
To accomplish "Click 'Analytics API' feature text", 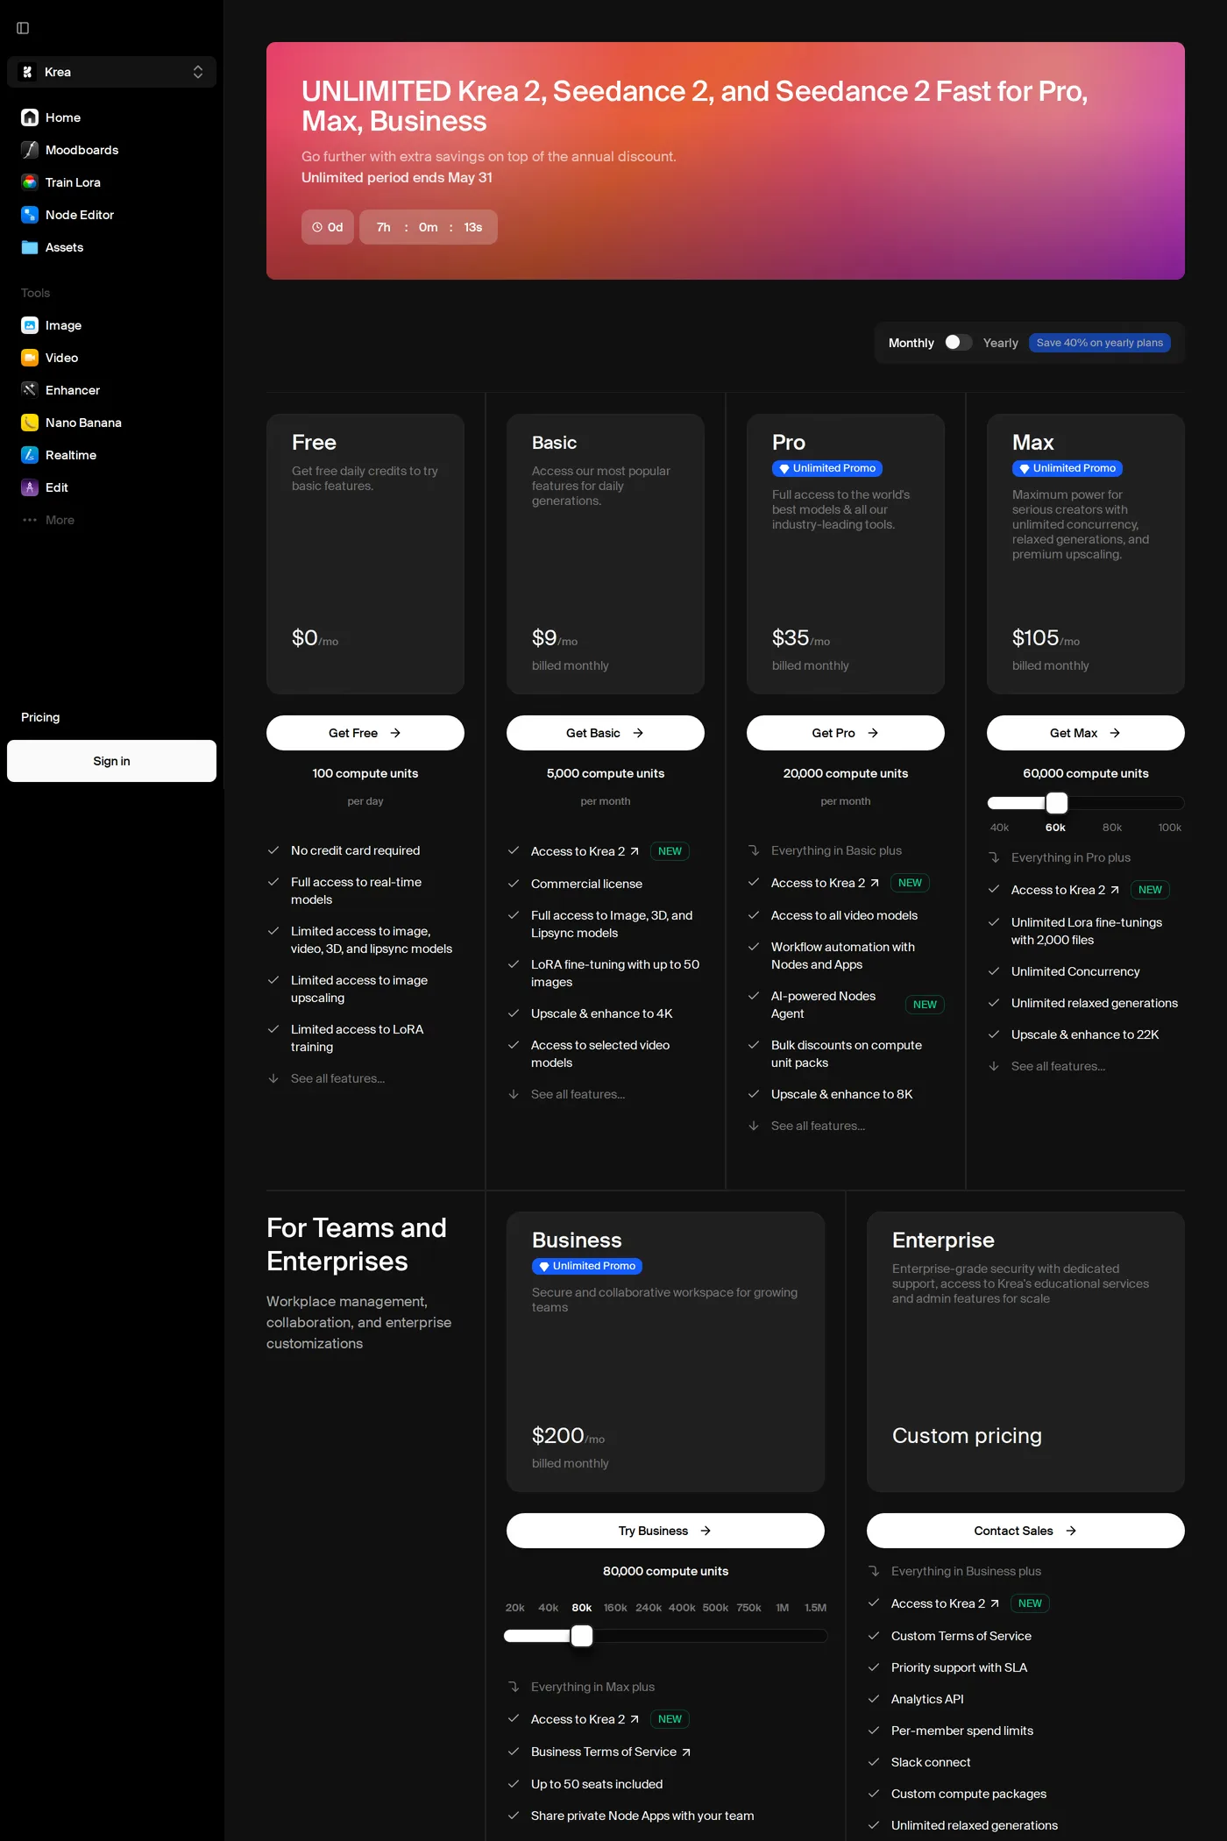I will pyautogui.click(x=927, y=1699).
